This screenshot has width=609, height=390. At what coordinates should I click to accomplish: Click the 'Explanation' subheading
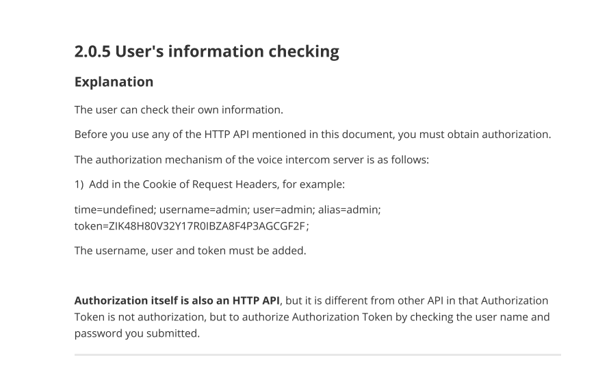(114, 82)
